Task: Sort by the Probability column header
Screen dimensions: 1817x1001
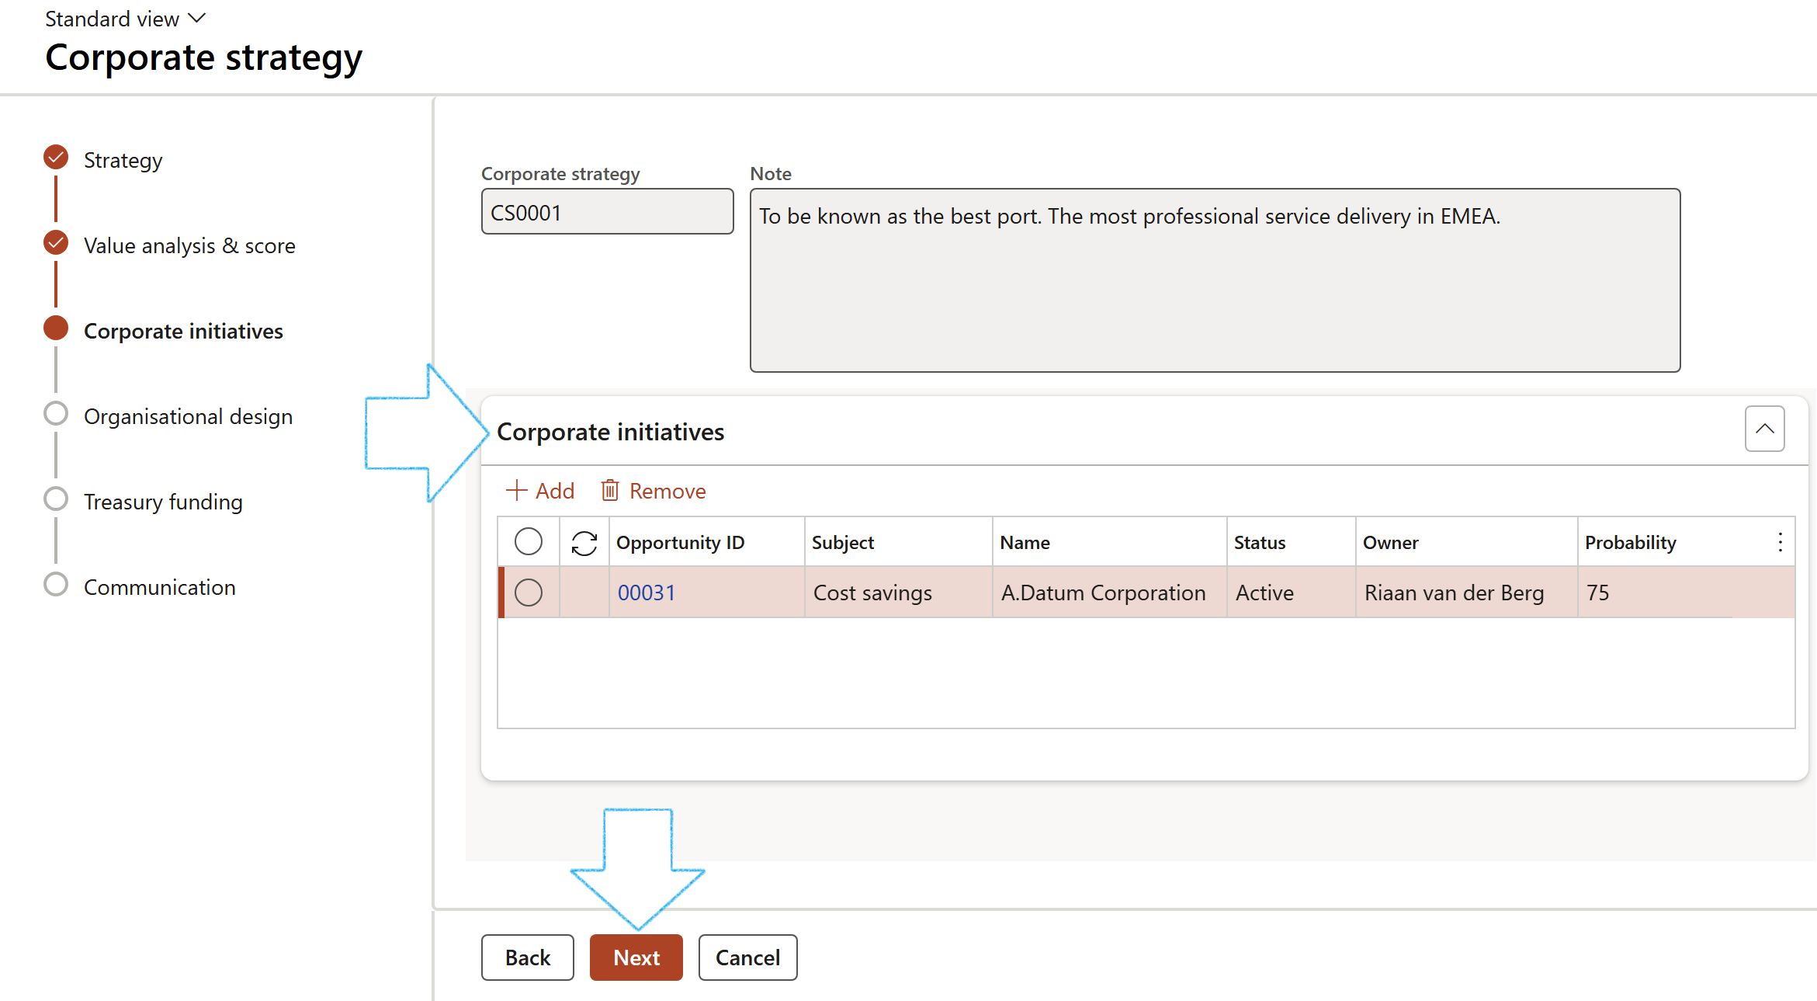Action: pyautogui.click(x=1630, y=542)
